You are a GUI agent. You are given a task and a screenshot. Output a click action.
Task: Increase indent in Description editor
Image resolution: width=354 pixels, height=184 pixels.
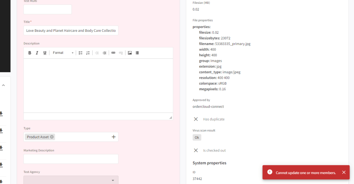[104, 53]
